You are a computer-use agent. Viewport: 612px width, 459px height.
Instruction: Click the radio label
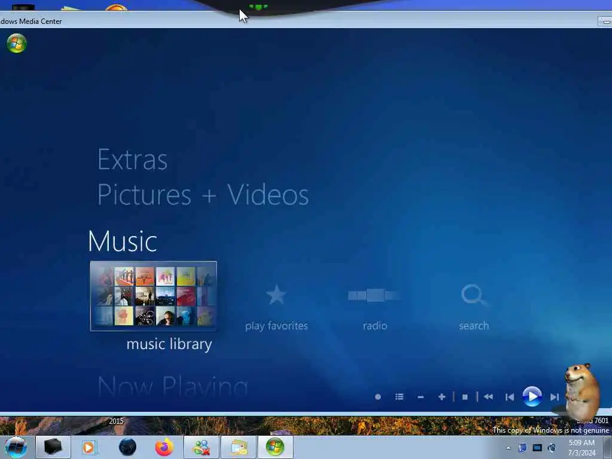375,326
